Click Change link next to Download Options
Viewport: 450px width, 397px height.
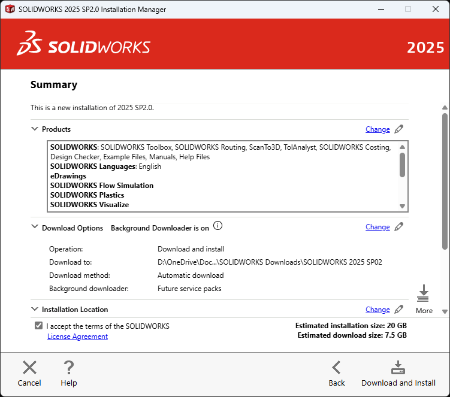click(x=377, y=227)
